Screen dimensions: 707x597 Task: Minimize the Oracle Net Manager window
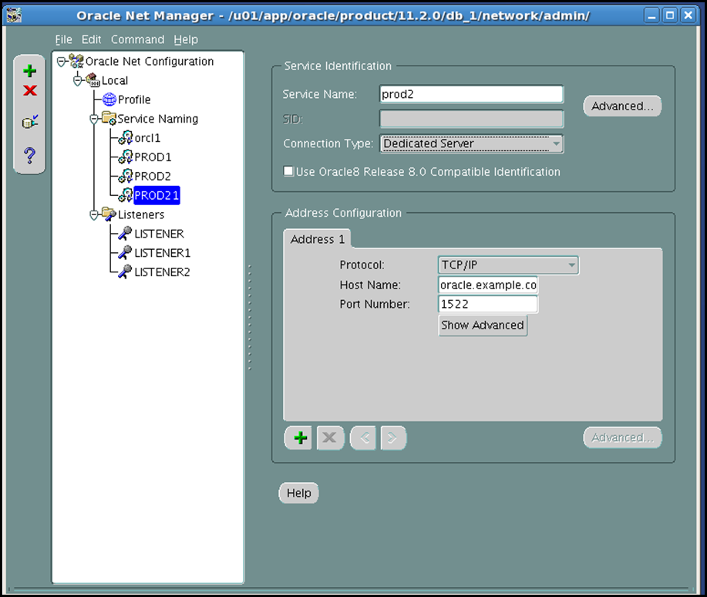(x=651, y=15)
